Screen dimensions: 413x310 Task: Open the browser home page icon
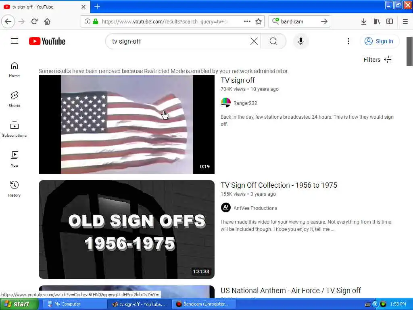tap(47, 21)
